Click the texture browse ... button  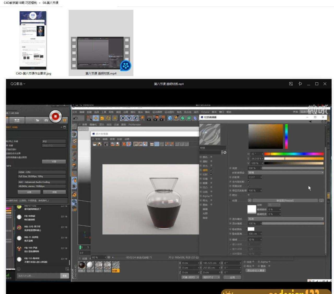pos(321,200)
